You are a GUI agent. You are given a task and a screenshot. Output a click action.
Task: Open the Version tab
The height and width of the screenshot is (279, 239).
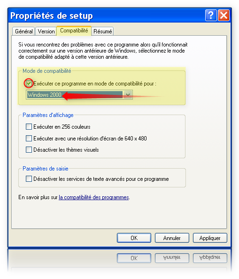point(46,31)
